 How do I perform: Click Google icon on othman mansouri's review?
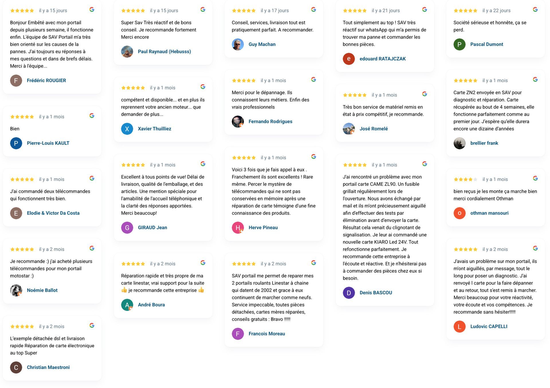[535, 178]
